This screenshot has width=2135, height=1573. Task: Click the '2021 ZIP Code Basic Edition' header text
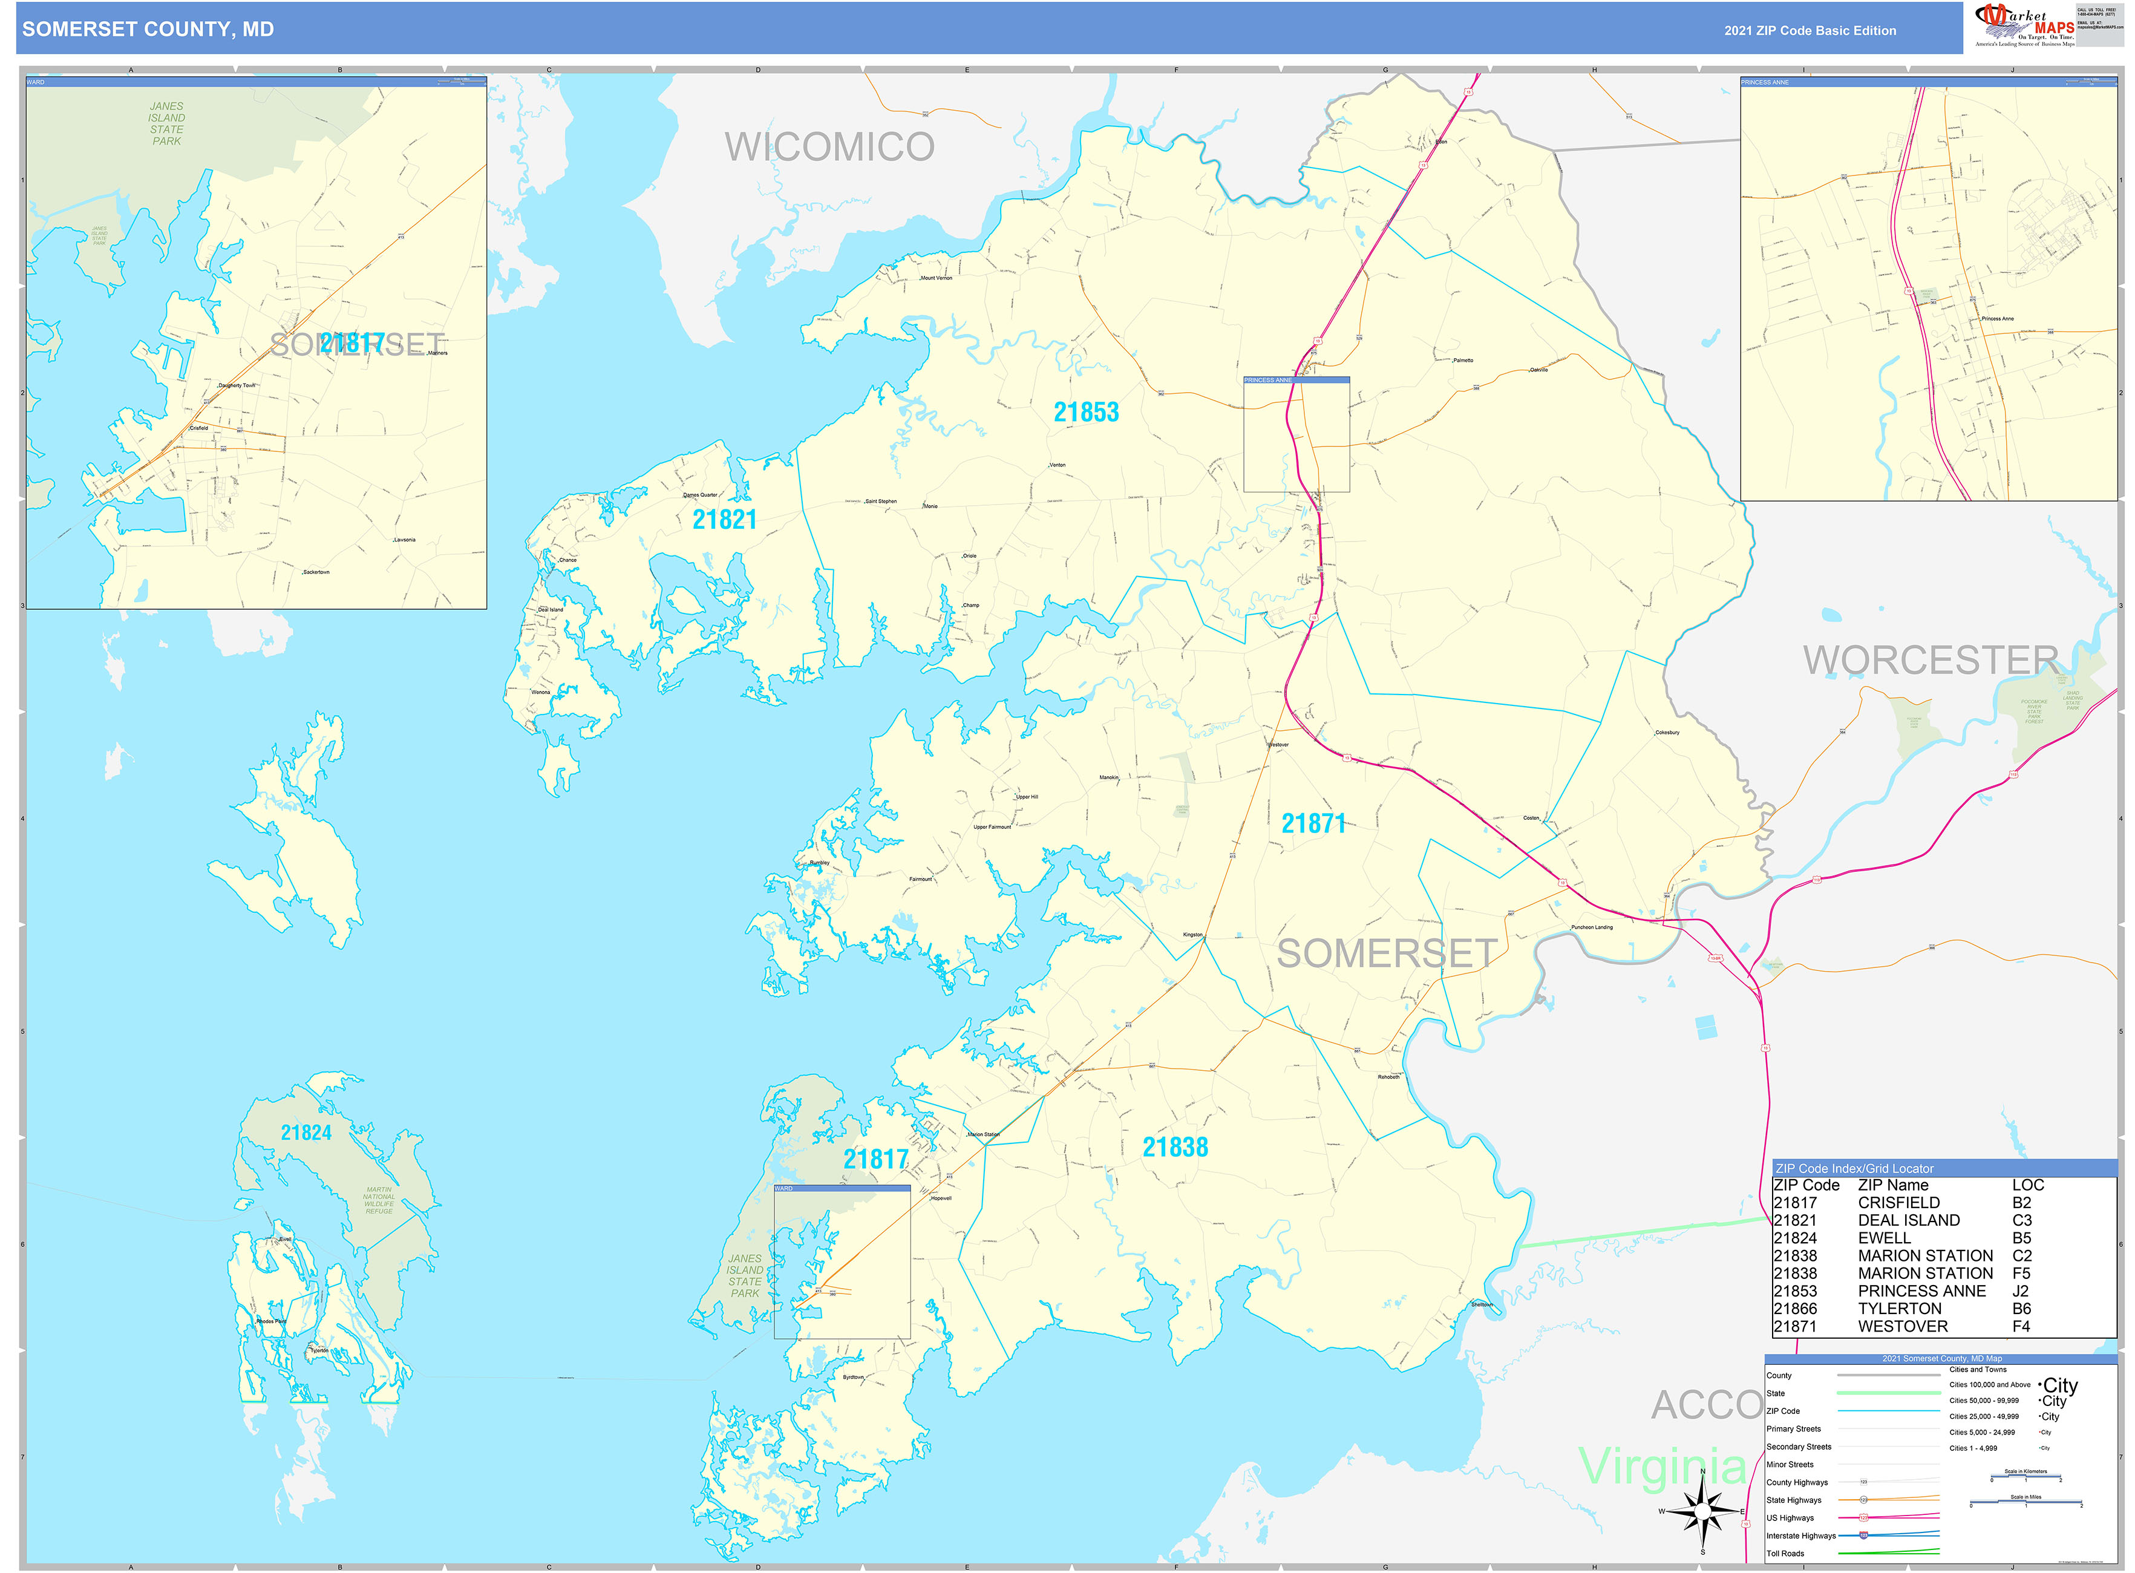coord(1810,30)
